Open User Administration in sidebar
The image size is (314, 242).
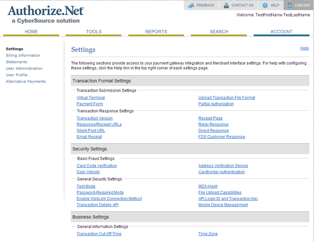24,68
